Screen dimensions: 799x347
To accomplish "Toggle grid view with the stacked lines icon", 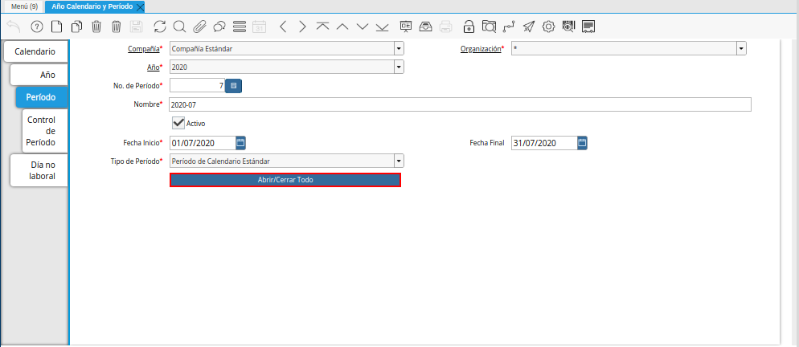I will point(240,27).
